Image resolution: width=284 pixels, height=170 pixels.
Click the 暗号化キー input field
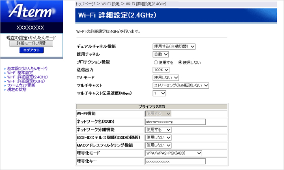coord(175,161)
